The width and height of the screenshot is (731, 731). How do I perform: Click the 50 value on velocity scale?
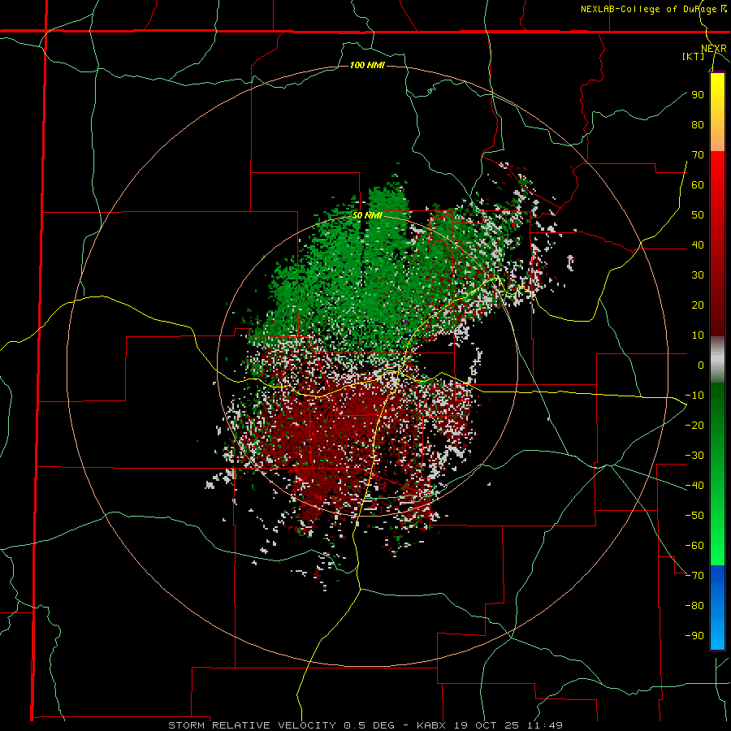[698, 215]
